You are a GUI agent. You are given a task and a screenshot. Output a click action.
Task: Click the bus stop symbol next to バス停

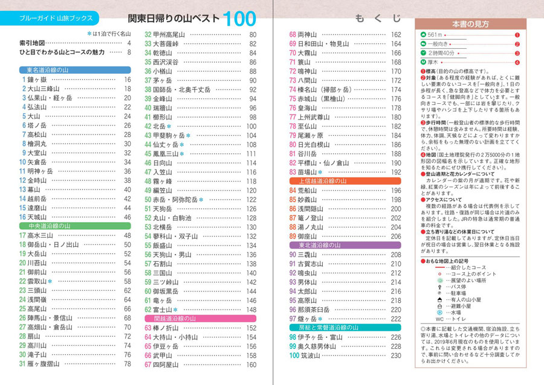pyautogui.click(x=439, y=287)
